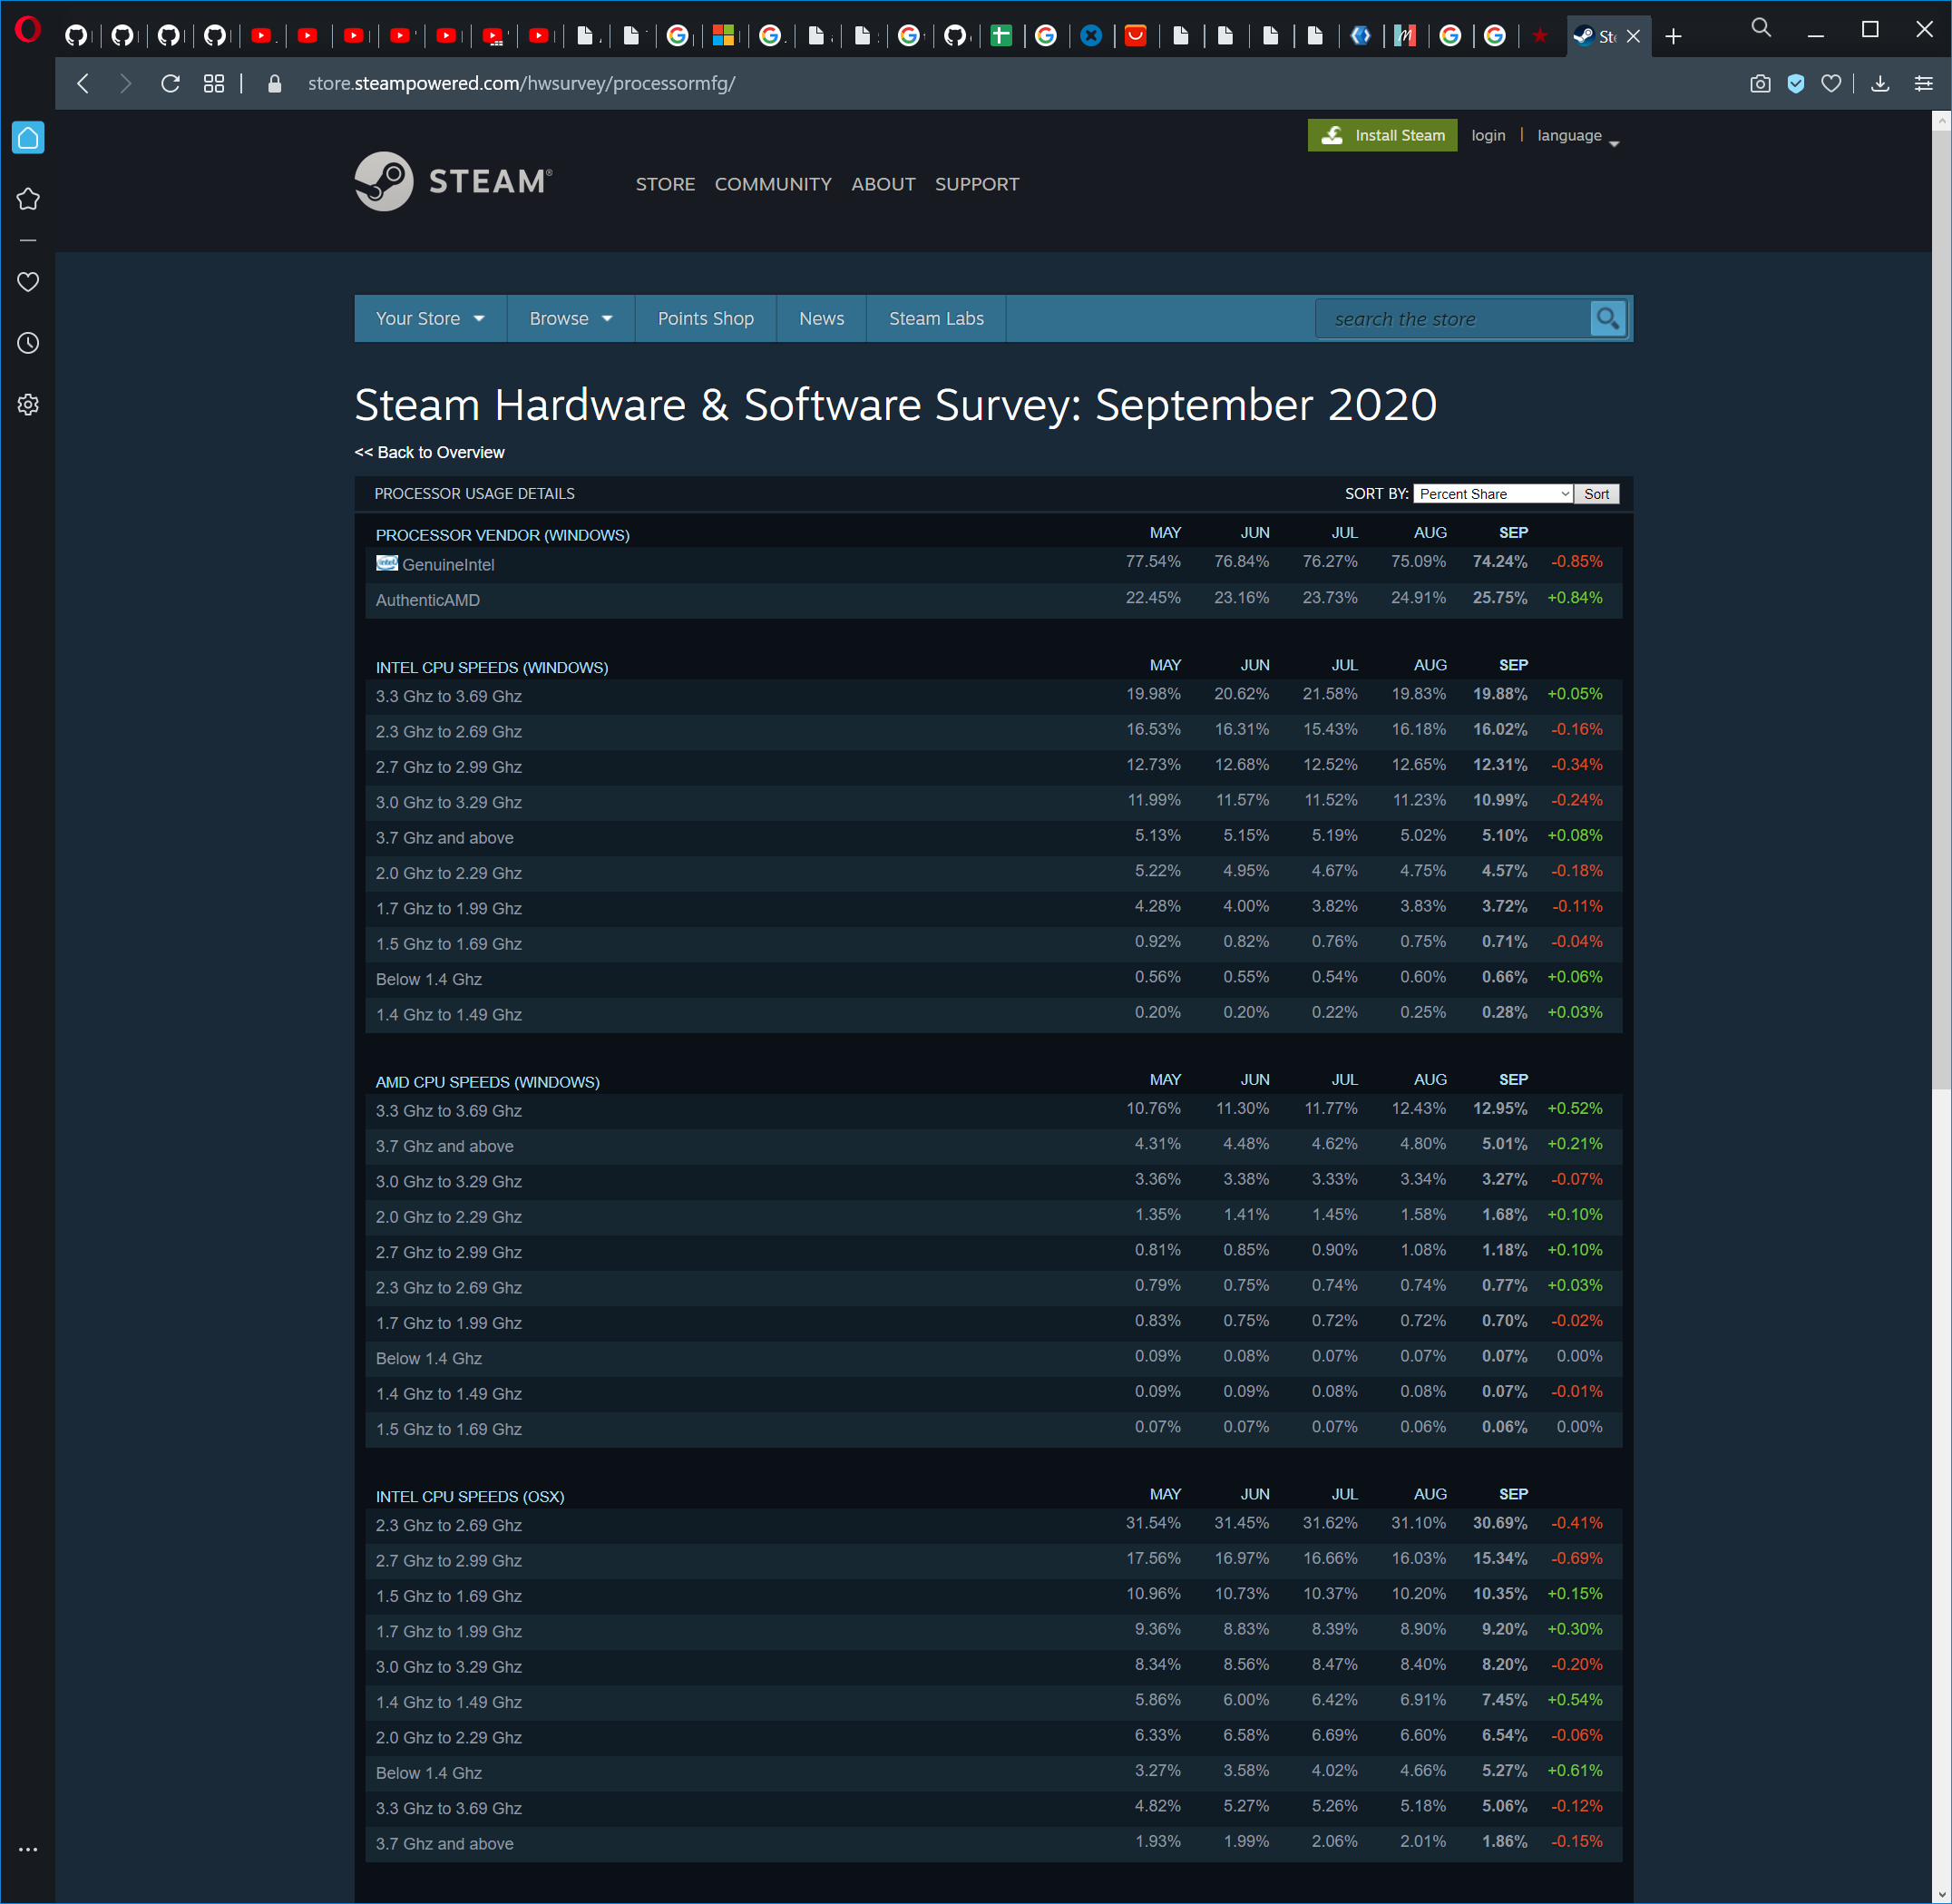Open a new tab with plus icon
Screen dimensions: 1952x1904
coord(1673,37)
